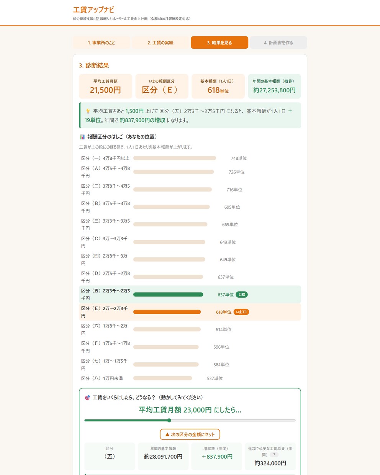Click the 年間の基本報酬 約28,091,700円 card
The image size is (380, 475).
coord(163,456)
